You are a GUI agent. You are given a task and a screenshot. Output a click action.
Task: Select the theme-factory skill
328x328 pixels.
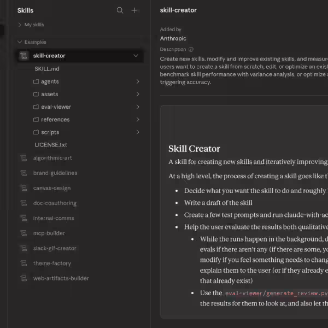pyautogui.click(x=52, y=263)
